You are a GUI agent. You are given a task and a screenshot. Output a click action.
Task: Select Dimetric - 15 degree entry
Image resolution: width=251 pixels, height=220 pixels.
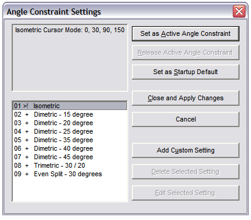point(70,114)
